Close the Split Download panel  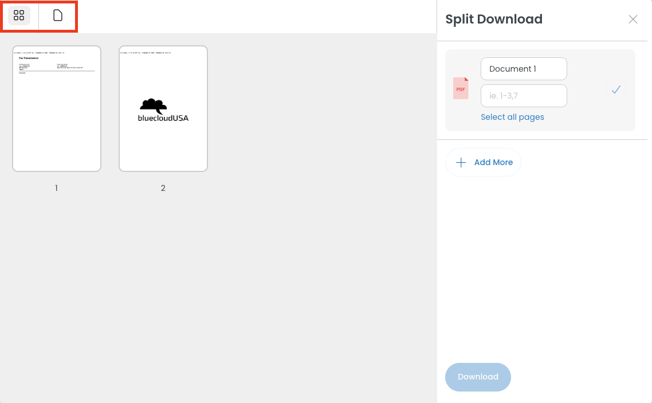(x=633, y=19)
